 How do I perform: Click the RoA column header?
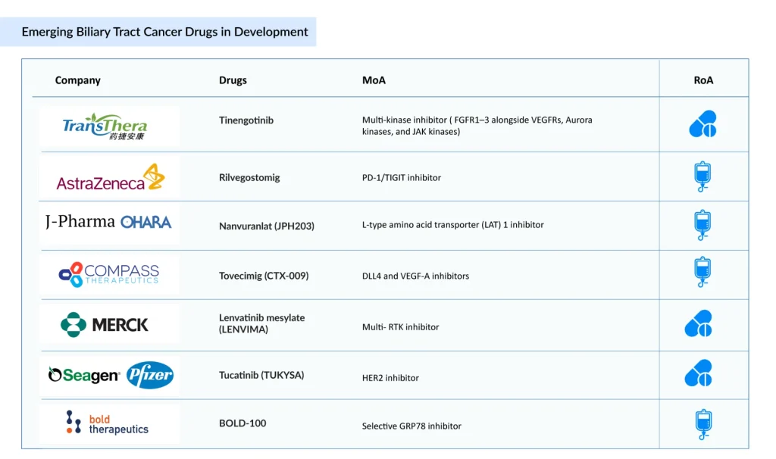703,80
